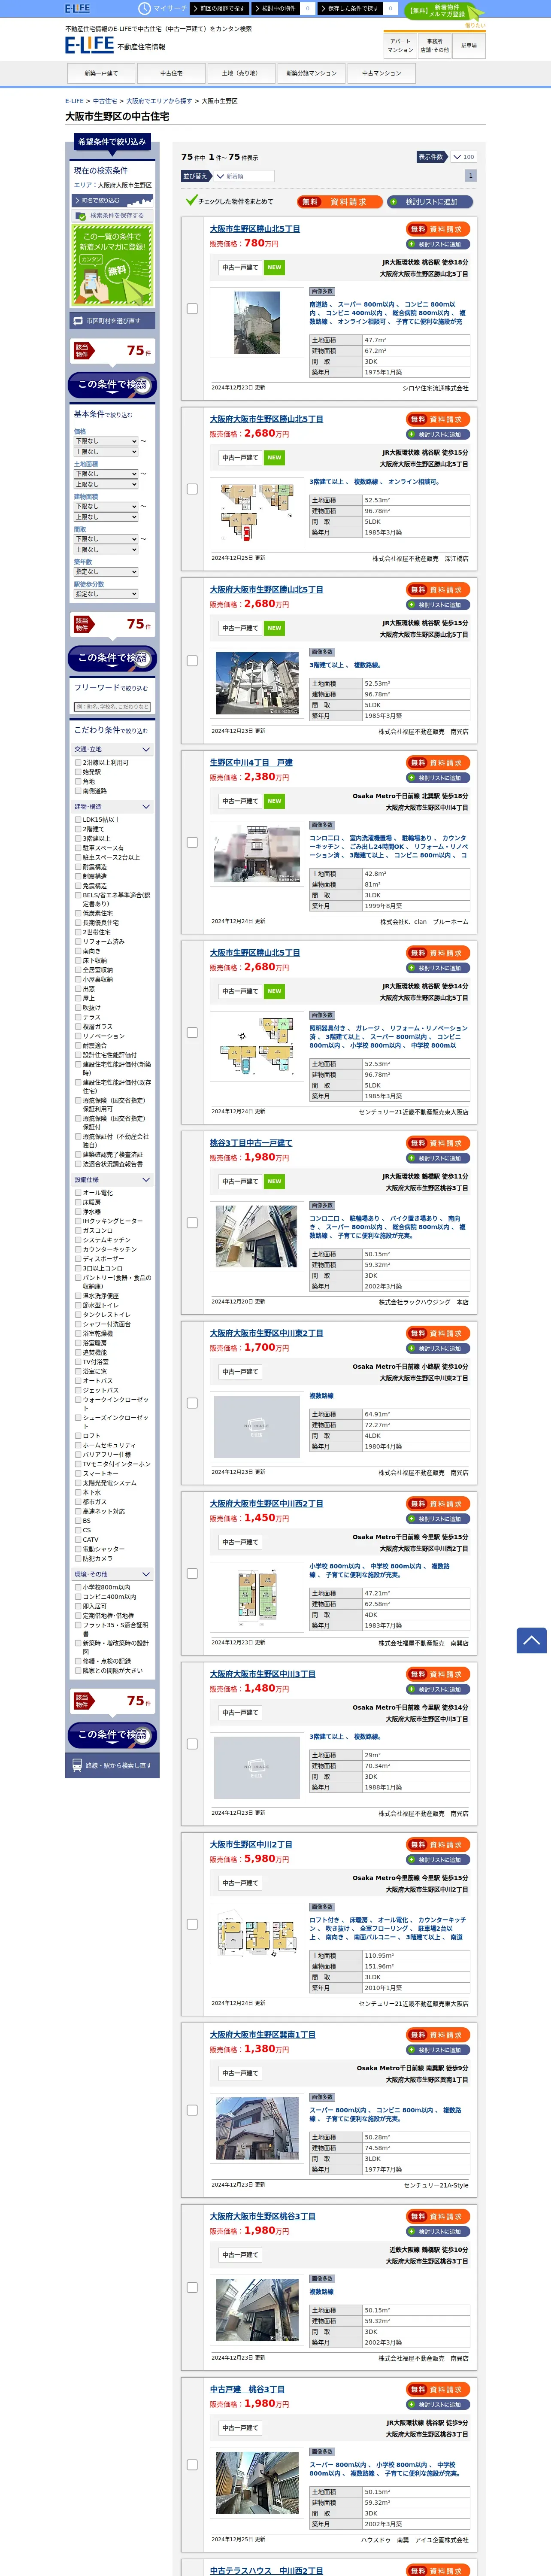The height and width of the screenshot is (2576, 551).
Task: Check 駐車スペース有 filter
Action: 78,847
